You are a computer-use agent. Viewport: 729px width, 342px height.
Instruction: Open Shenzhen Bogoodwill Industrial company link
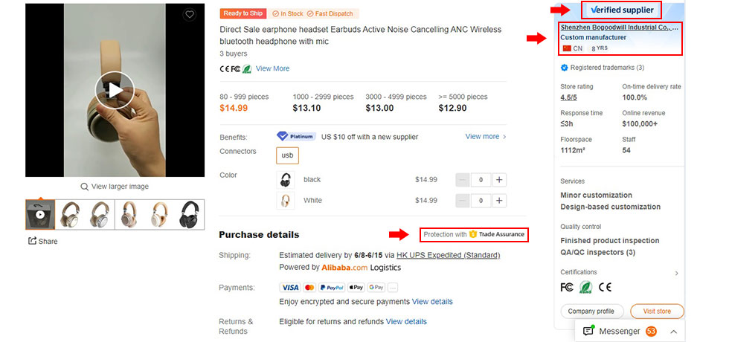pyautogui.click(x=619, y=28)
